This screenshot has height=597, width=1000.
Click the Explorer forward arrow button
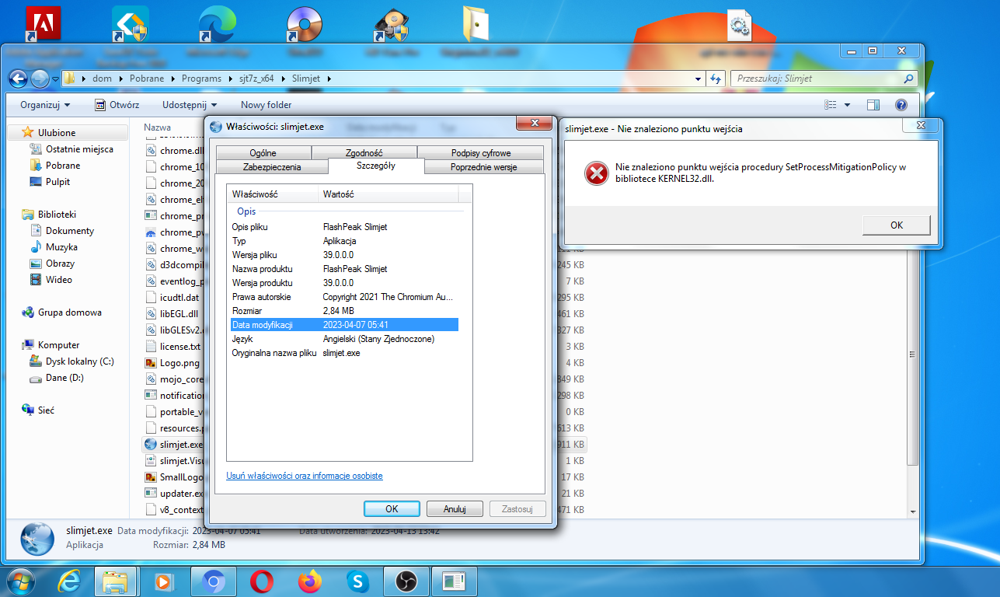click(39, 79)
